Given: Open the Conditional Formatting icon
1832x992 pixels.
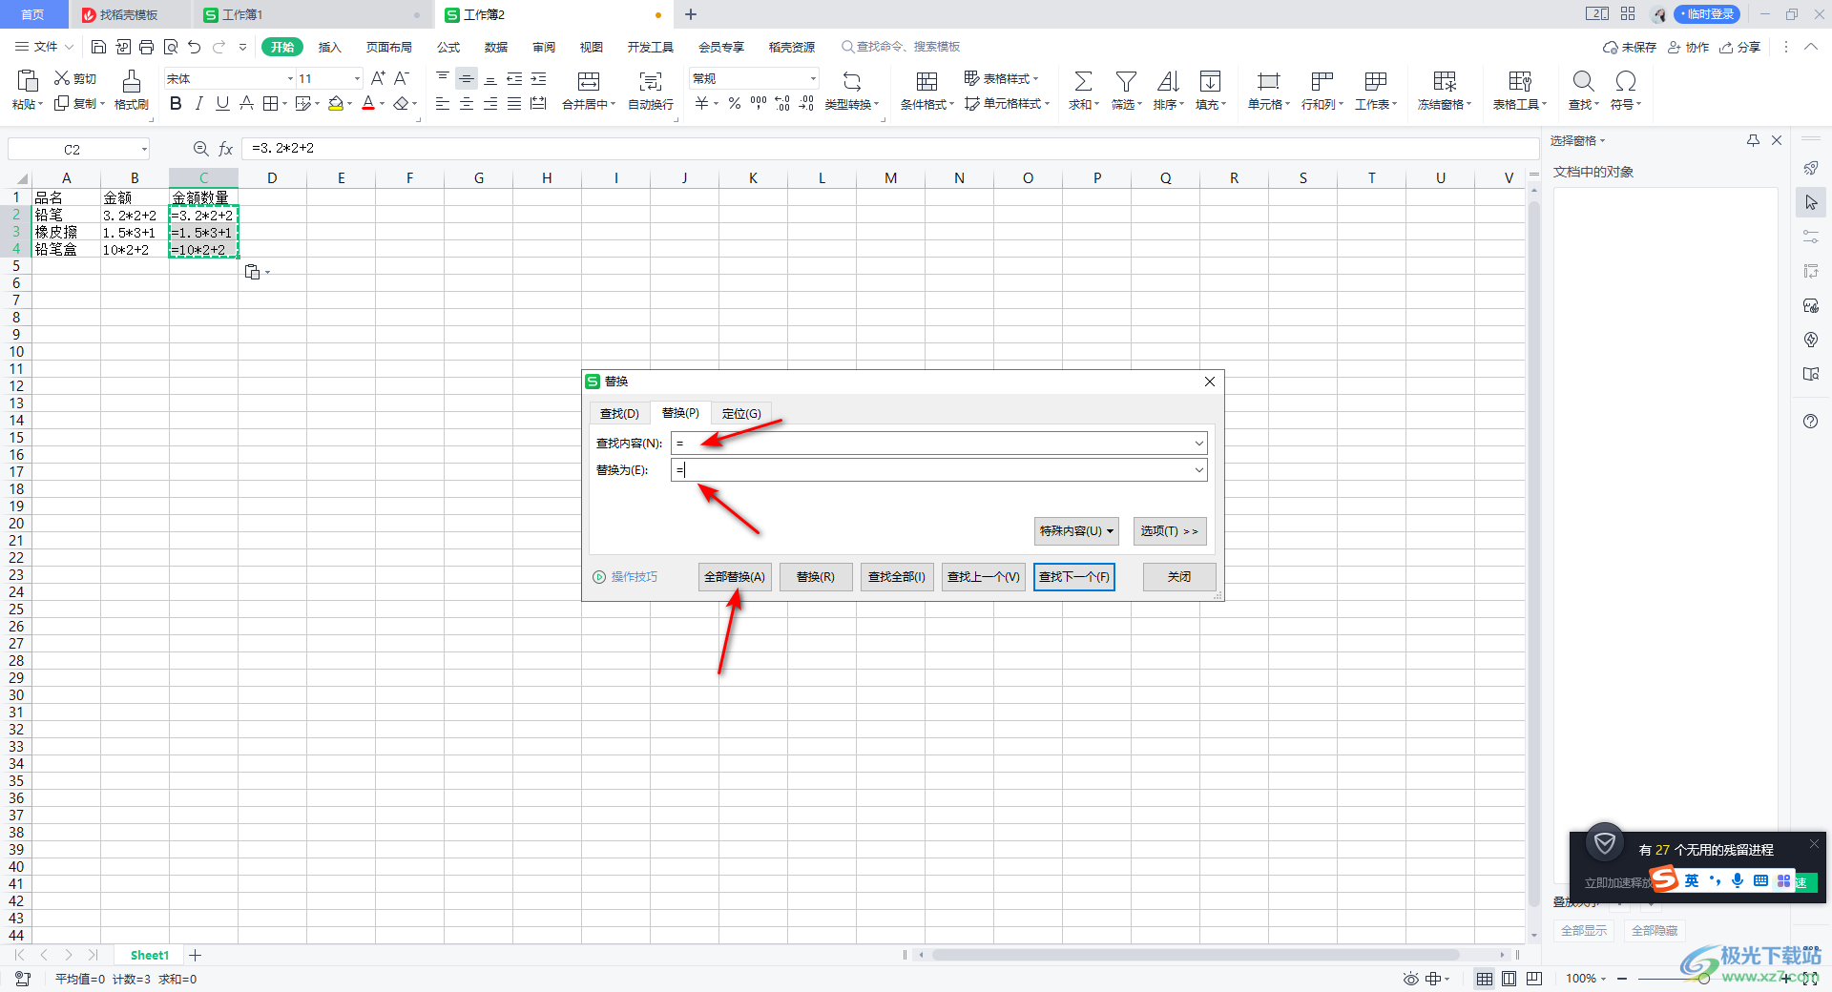Looking at the screenshot, I should point(926,80).
